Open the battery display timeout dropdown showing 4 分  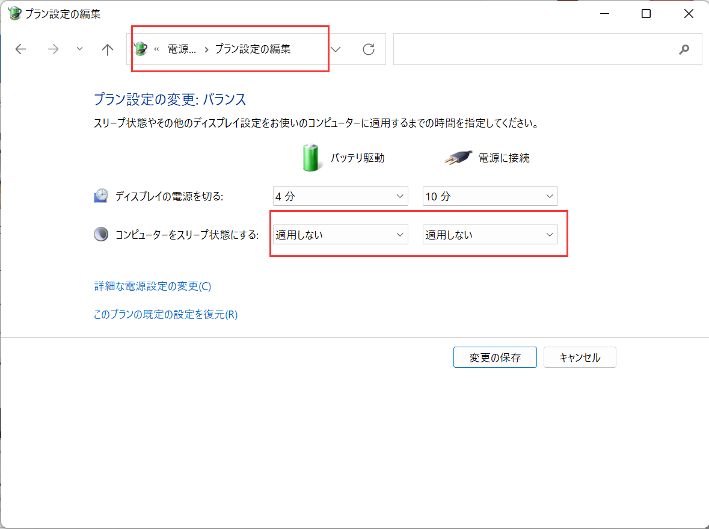[340, 196]
